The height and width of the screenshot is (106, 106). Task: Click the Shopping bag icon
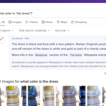[72, 22]
